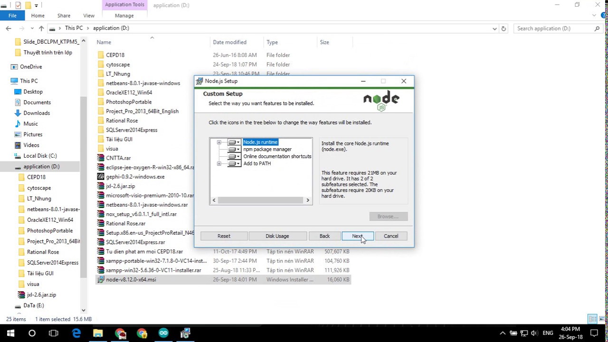
Task: Open the Home ribbon tab
Action: click(x=38, y=16)
